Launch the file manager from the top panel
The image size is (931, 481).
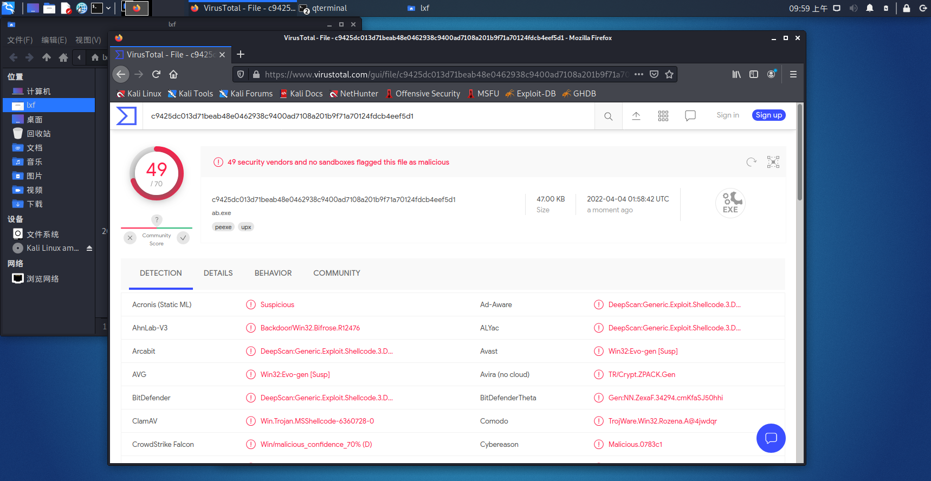click(x=49, y=8)
